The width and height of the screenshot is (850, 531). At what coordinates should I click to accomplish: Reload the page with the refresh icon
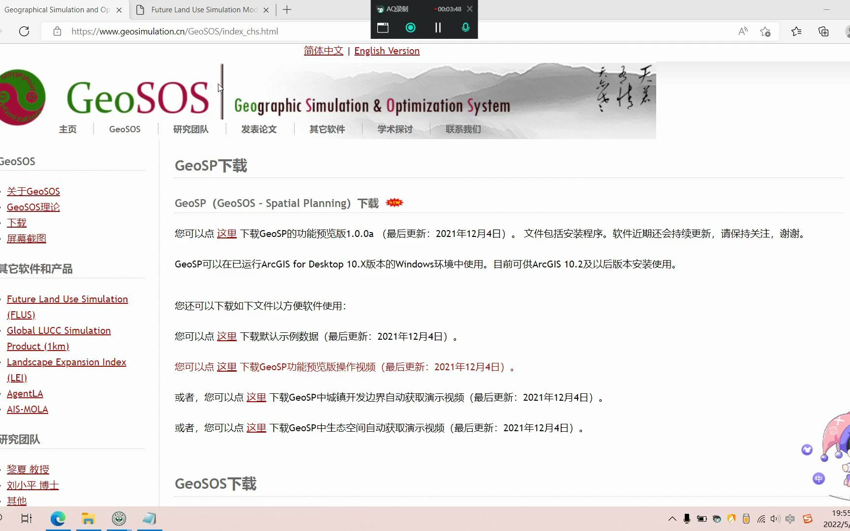coord(24,31)
